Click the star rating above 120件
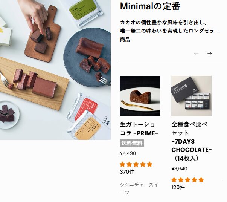 coord(187,180)
